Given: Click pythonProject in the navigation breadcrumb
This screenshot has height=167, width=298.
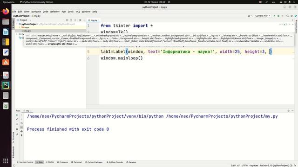Looking at the screenshot, I should [x=21, y=16].
